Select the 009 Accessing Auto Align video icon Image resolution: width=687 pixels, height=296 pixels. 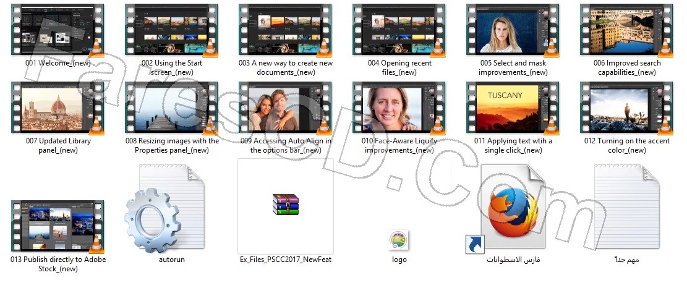click(x=285, y=108)
